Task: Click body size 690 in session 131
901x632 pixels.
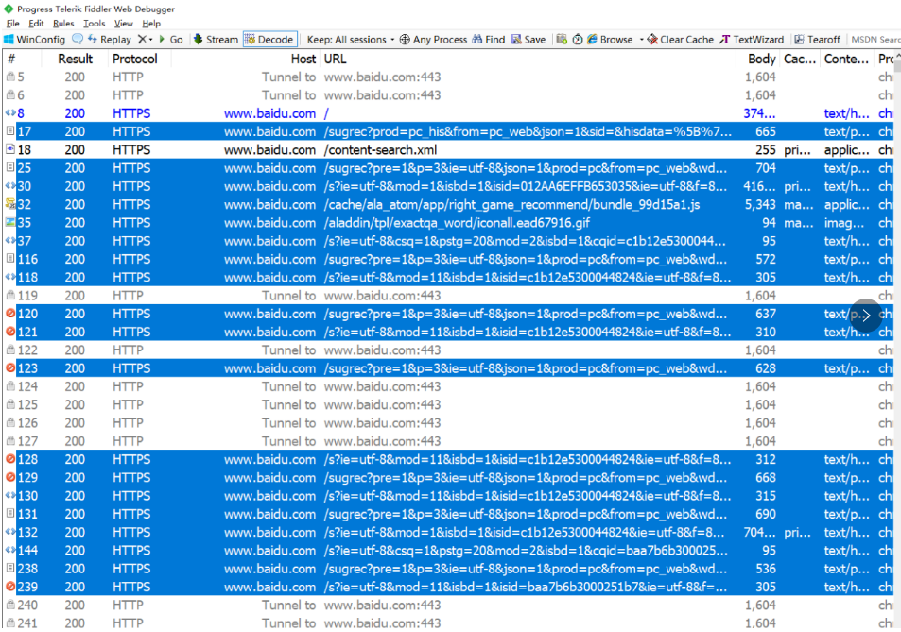Action: [766, 514]
